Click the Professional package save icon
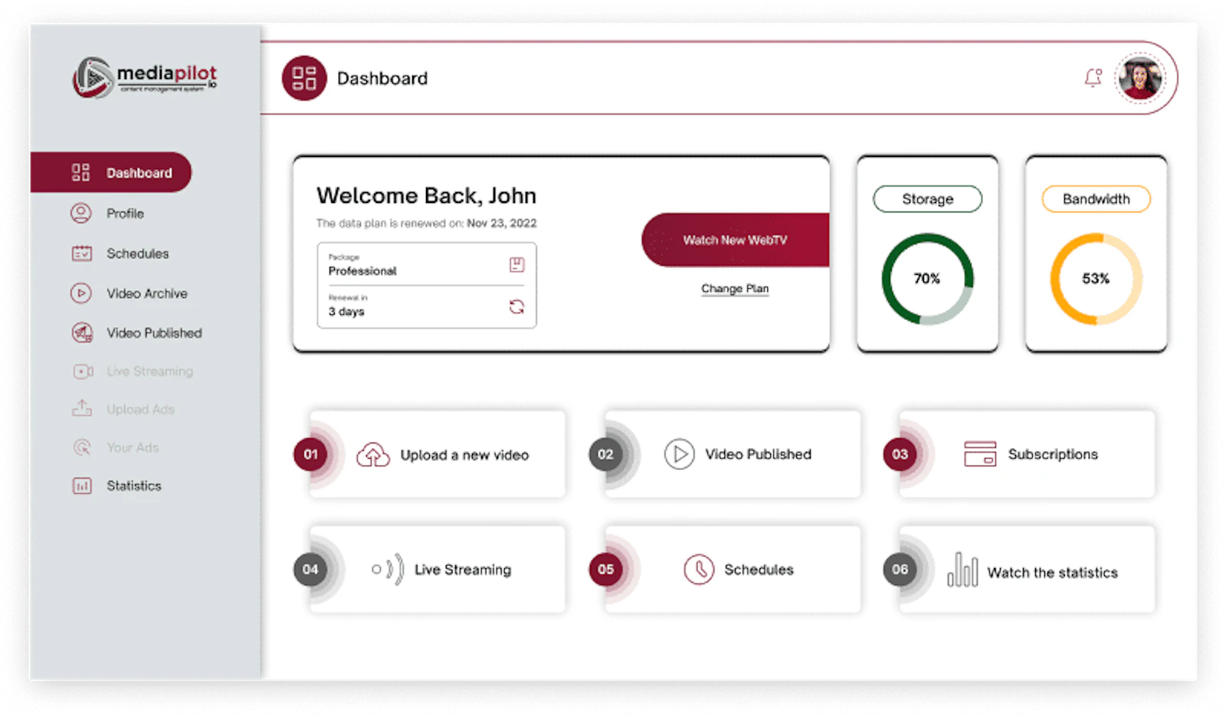 516,264
